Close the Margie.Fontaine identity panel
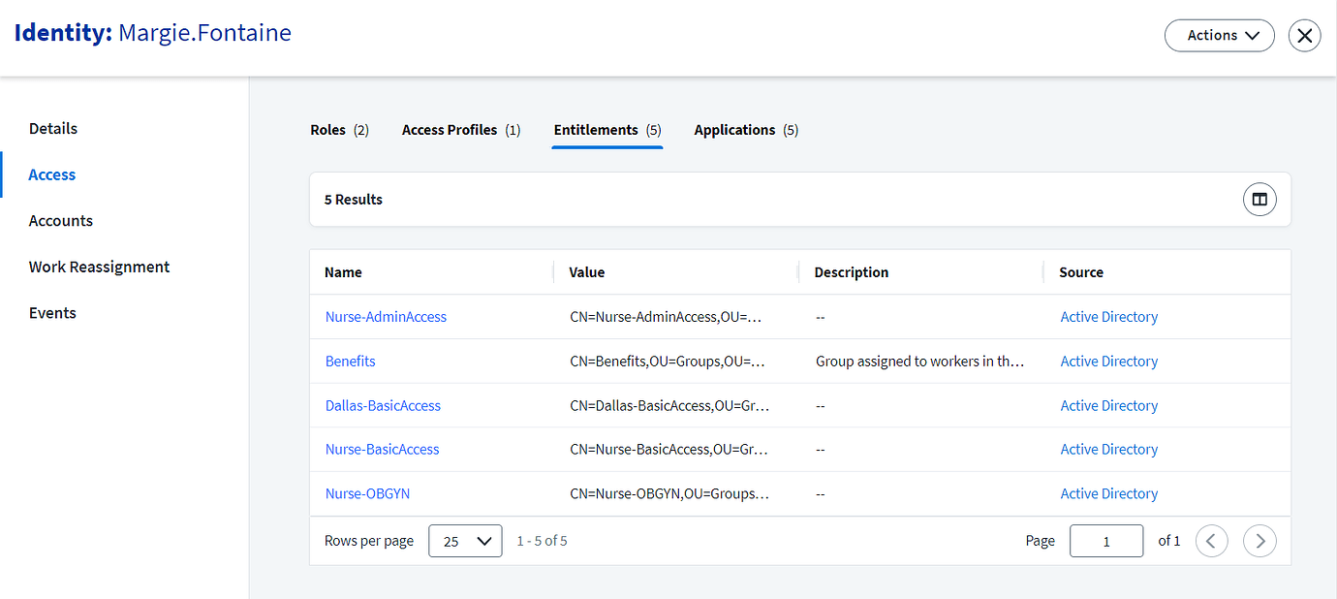Screen dimensions: 1337x599 pyautogui.click(x=1304, y=35)
